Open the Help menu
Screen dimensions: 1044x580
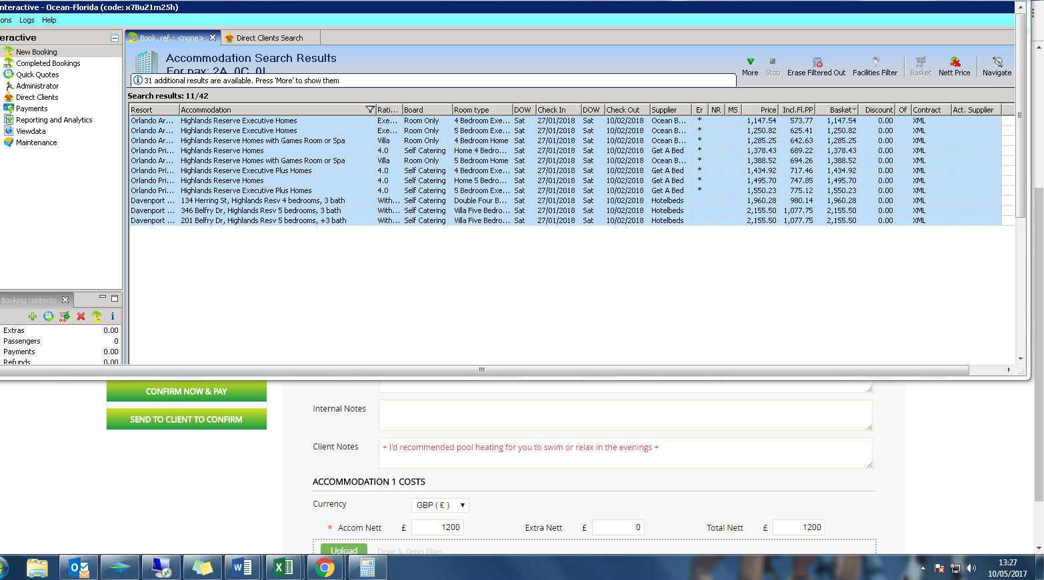click(x=49, y=20)
